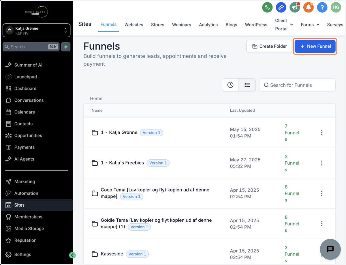Expand the Katja Grønne account switcher
Viewport: 346px width, 265px height.
click(36, 30)
